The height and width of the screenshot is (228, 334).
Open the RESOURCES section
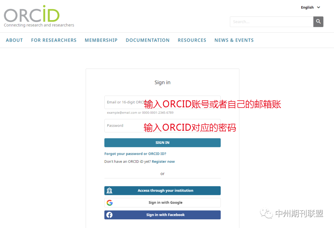[192, 40]
